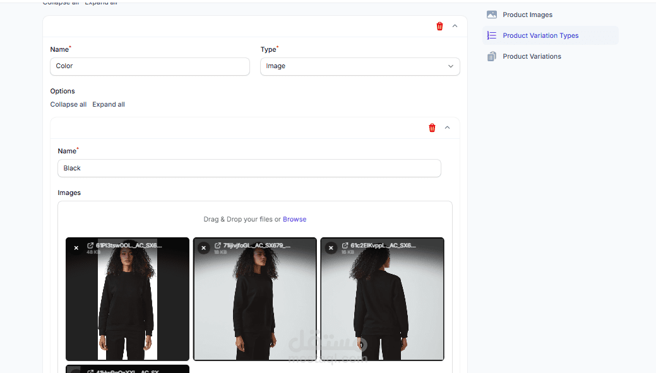656x373 pixels.
Task: Remove the 71ijvjfoGL image with X button
Action: (204, 248)
